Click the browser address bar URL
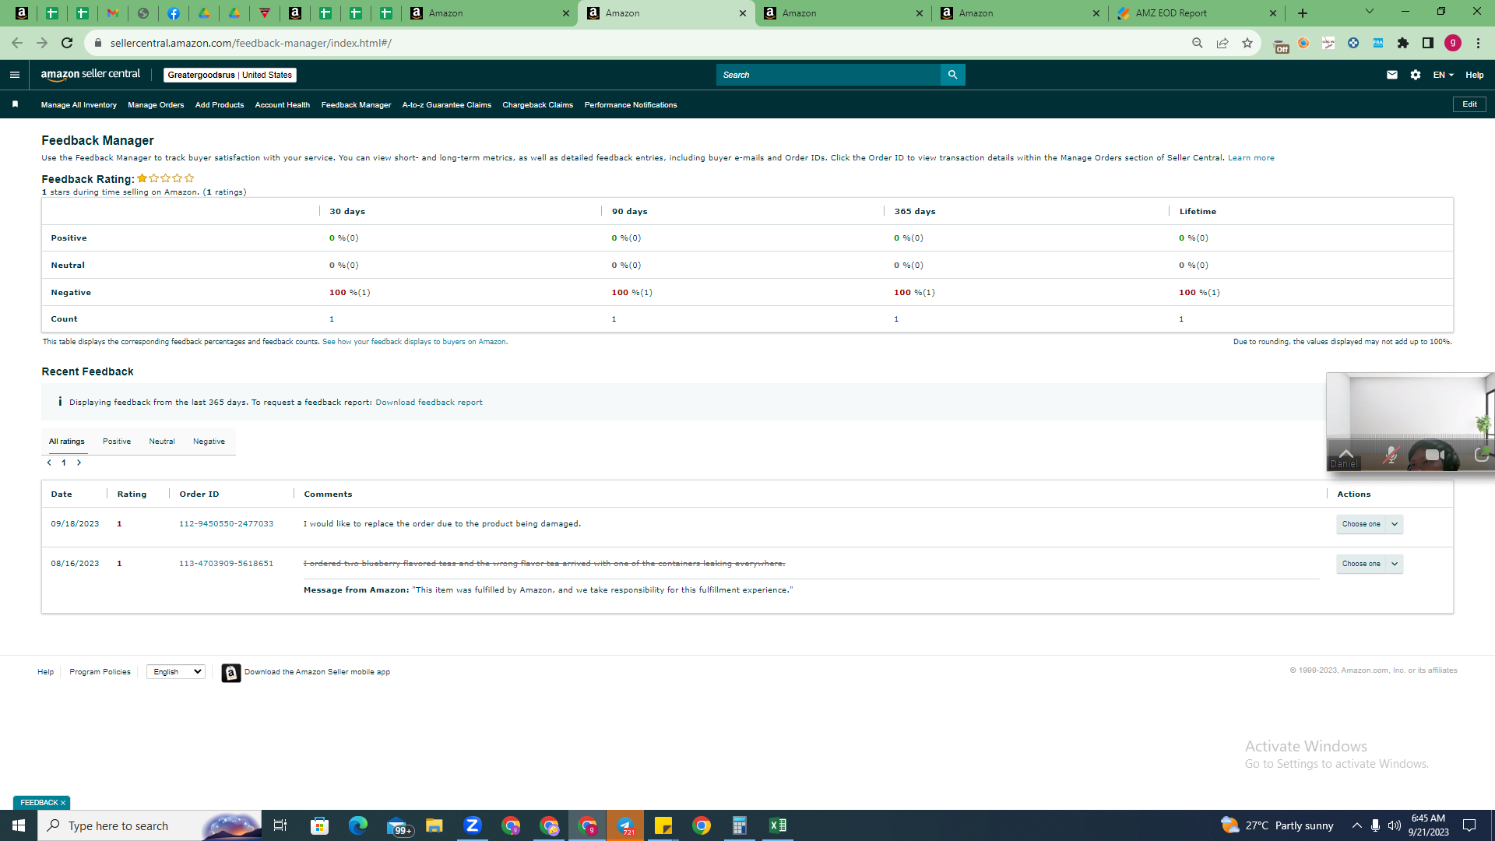 click(x=251, y=43)
